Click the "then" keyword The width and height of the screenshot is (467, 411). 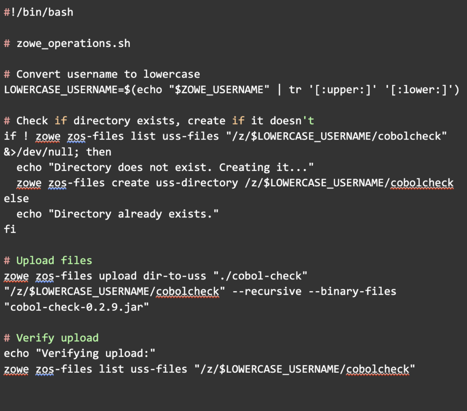99,152
